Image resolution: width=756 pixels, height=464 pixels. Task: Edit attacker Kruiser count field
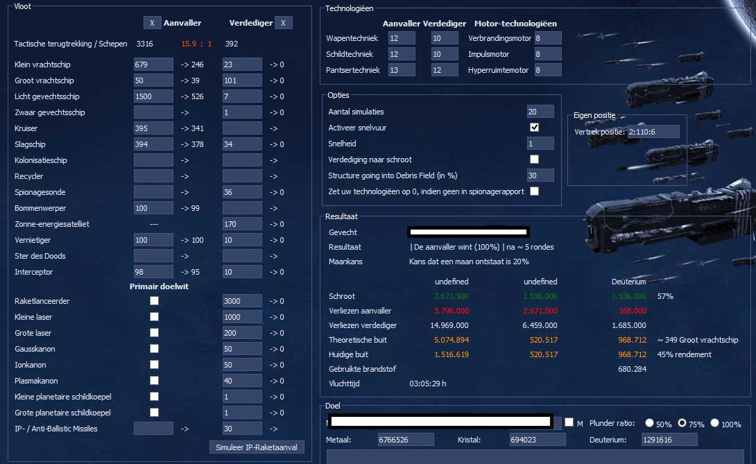tap(153, 128)
